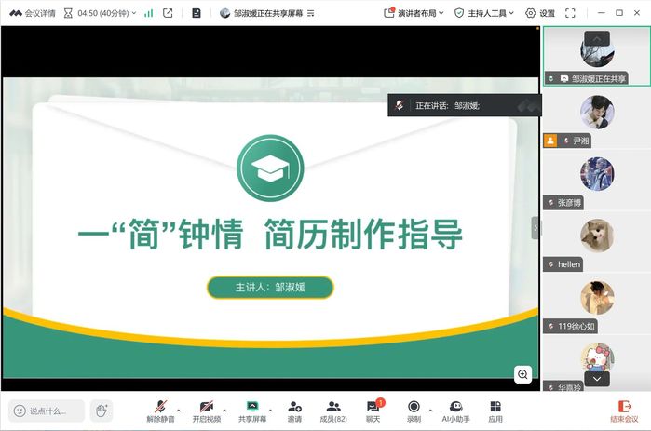Screen dimensions: 651x431
Task: Open the 成员(82) members panel
Action: pos(333,411)
